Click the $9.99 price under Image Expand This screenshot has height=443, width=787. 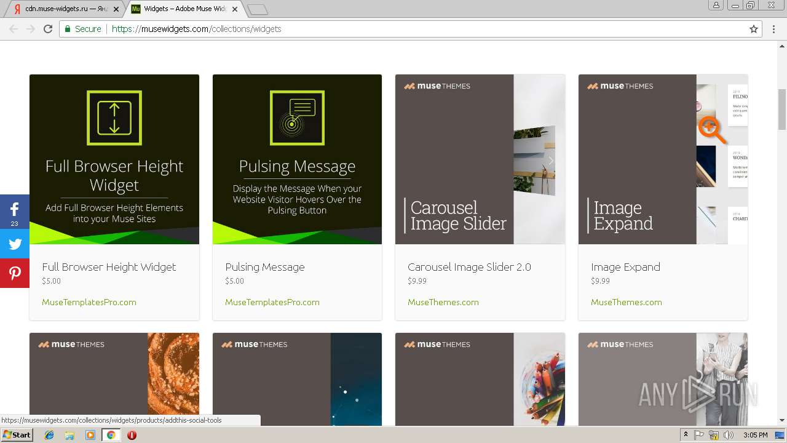point(600,281)
